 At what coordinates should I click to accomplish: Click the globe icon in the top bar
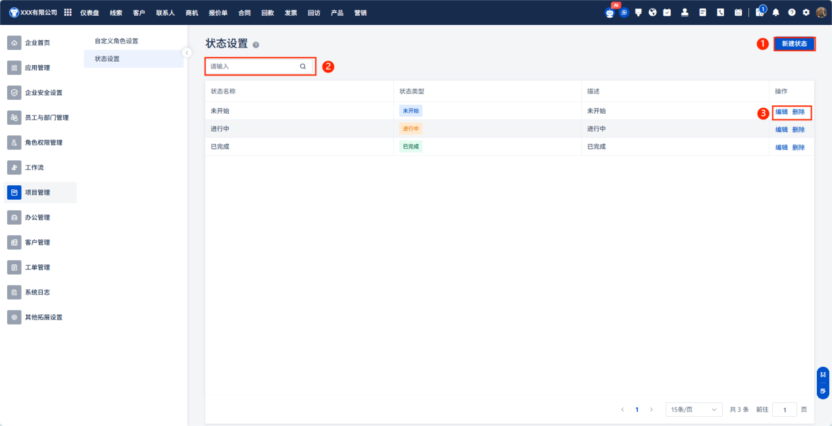[652, 12]
